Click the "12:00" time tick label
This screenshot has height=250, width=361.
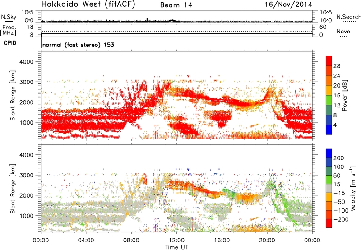176,241
